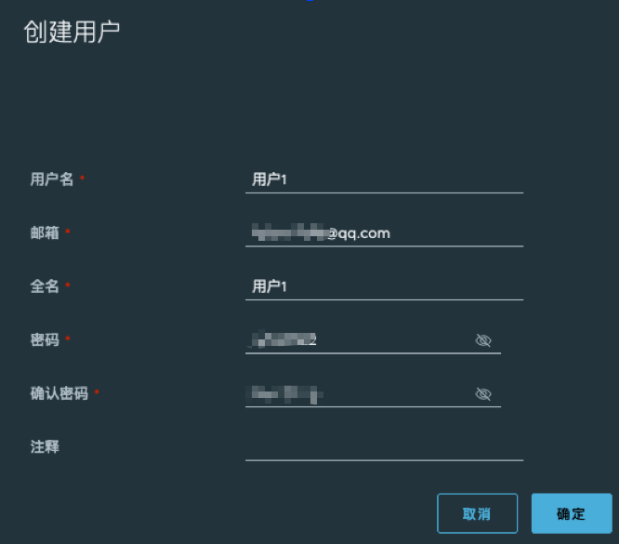The height and width of the screenshot is (544, 619).
Task: Click the 用户名 input field
Action: pos(384,179)
